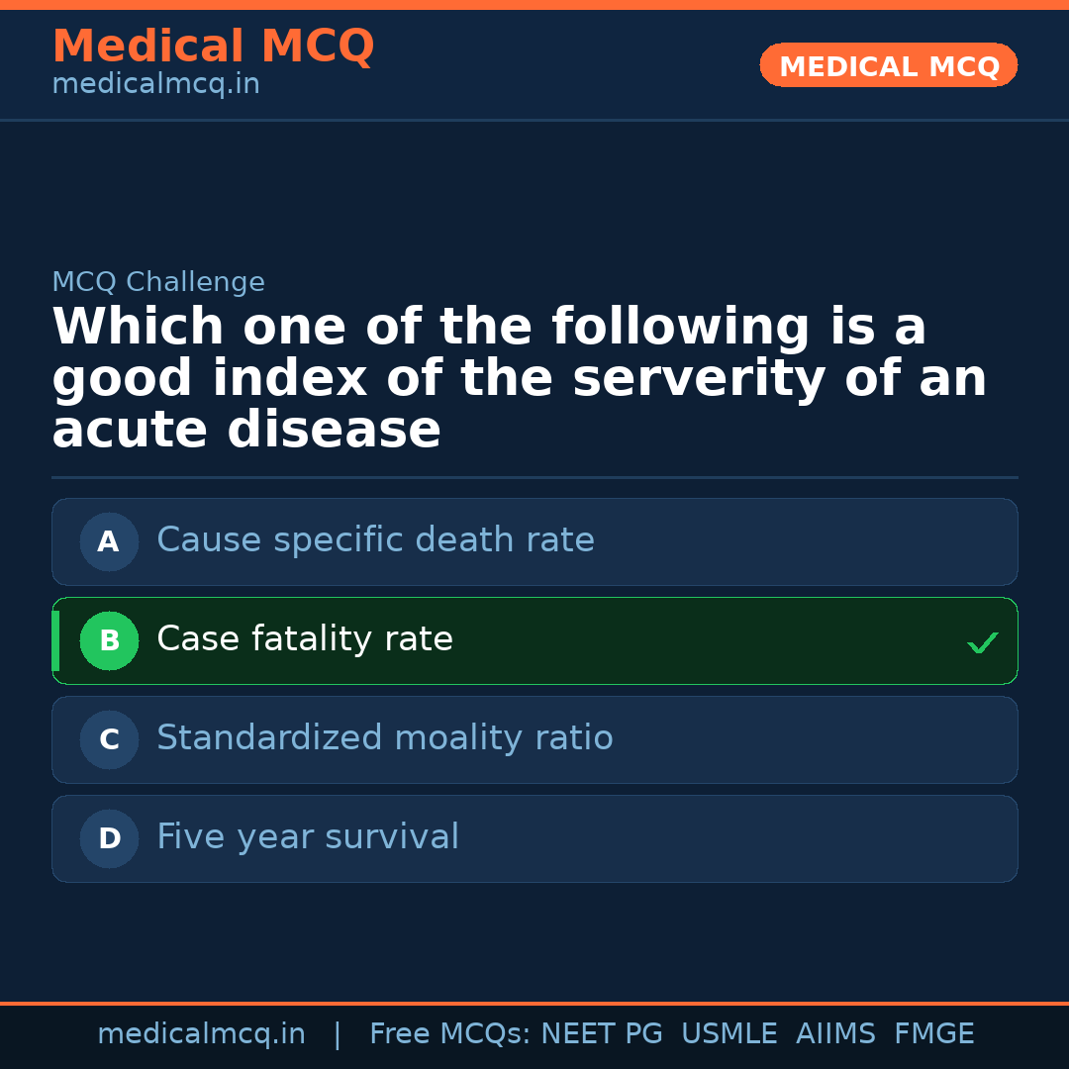
Task: Open the footer medicalmcq.in link
Action: (202, 1033)
